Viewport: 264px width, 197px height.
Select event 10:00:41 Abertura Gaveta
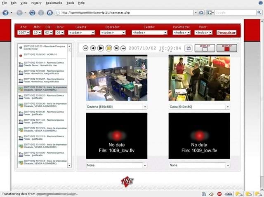[42, 64]
